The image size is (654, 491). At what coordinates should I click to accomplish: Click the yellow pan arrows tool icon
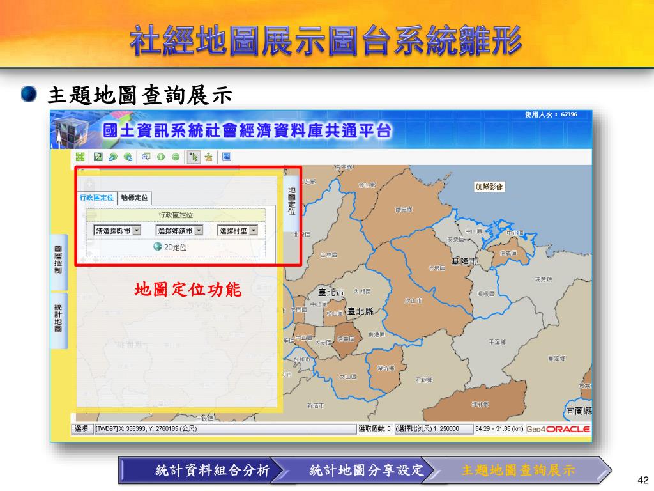coord(209,157)
